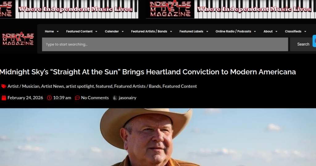Click the comment bubble icon

coord(77,98)
